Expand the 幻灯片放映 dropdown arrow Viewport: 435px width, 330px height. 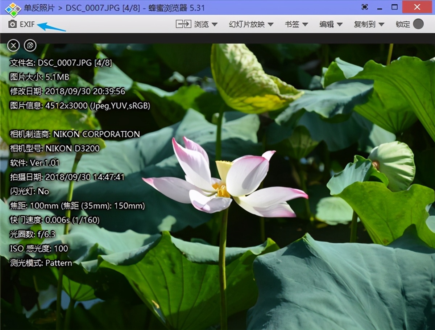coord(270,25)
